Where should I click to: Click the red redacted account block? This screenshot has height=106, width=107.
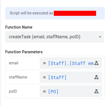[x=75, y=13]
